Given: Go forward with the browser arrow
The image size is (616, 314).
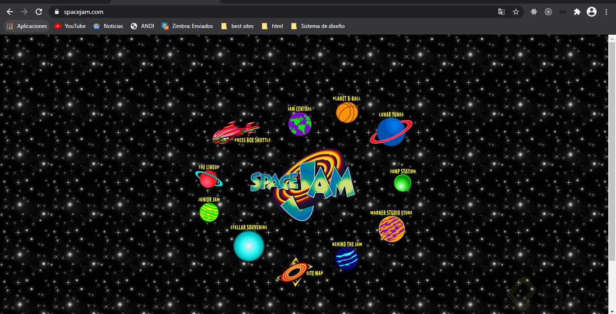Looking at the screenshot, I should [x=24, y=12].
